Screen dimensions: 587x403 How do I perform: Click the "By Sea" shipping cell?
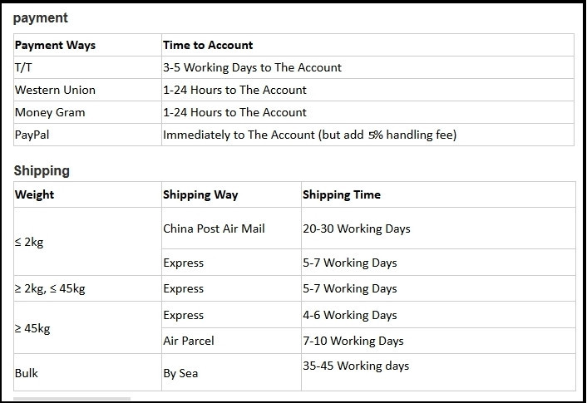coord(180,373)
